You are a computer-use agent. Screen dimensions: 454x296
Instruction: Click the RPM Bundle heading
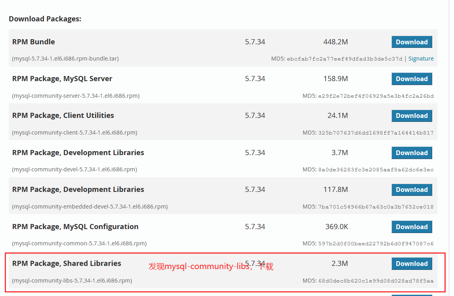click(x=33, y=42)
